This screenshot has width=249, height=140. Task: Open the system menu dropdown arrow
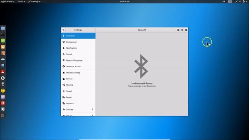[247, 2]
